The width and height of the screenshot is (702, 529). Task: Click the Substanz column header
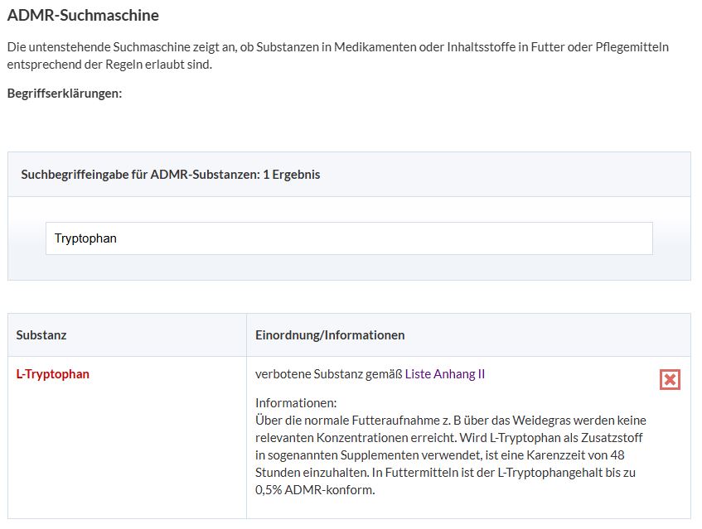click(x=41, y=335)
